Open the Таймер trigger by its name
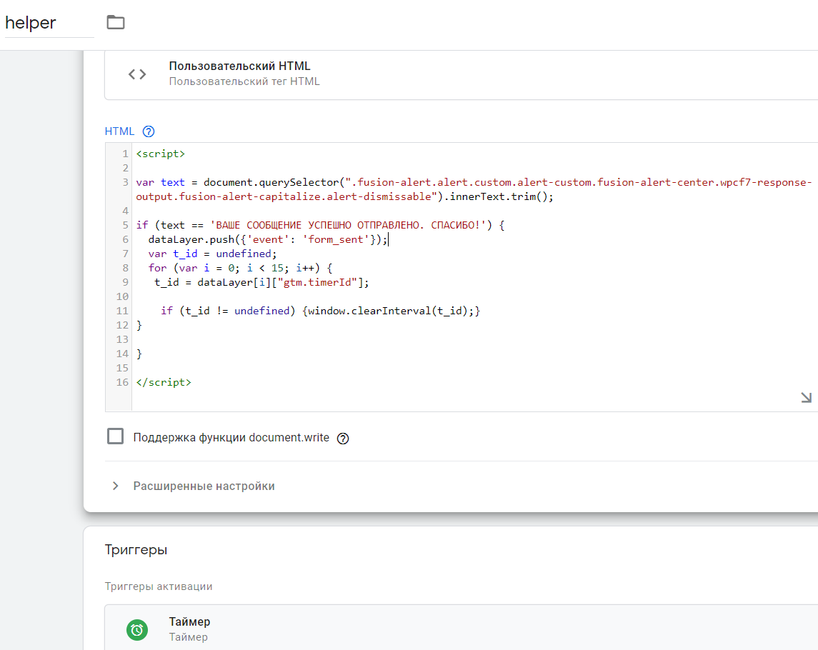 tap(189, 621)
